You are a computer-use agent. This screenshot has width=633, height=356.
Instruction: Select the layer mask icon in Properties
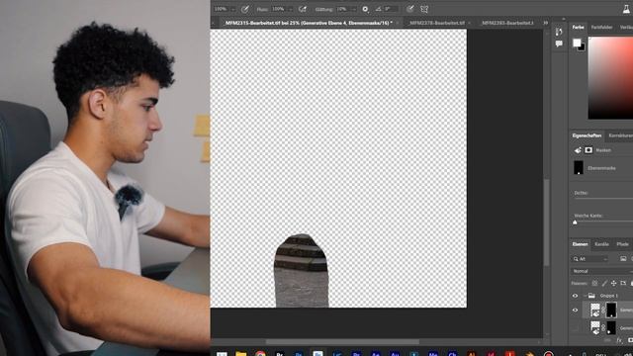pos(588,150)
